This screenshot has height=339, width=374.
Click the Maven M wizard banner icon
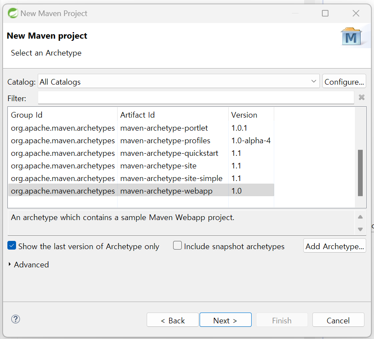coord(351,37)
